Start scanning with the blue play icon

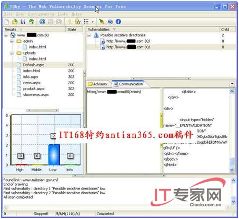(x=42, y=22)
